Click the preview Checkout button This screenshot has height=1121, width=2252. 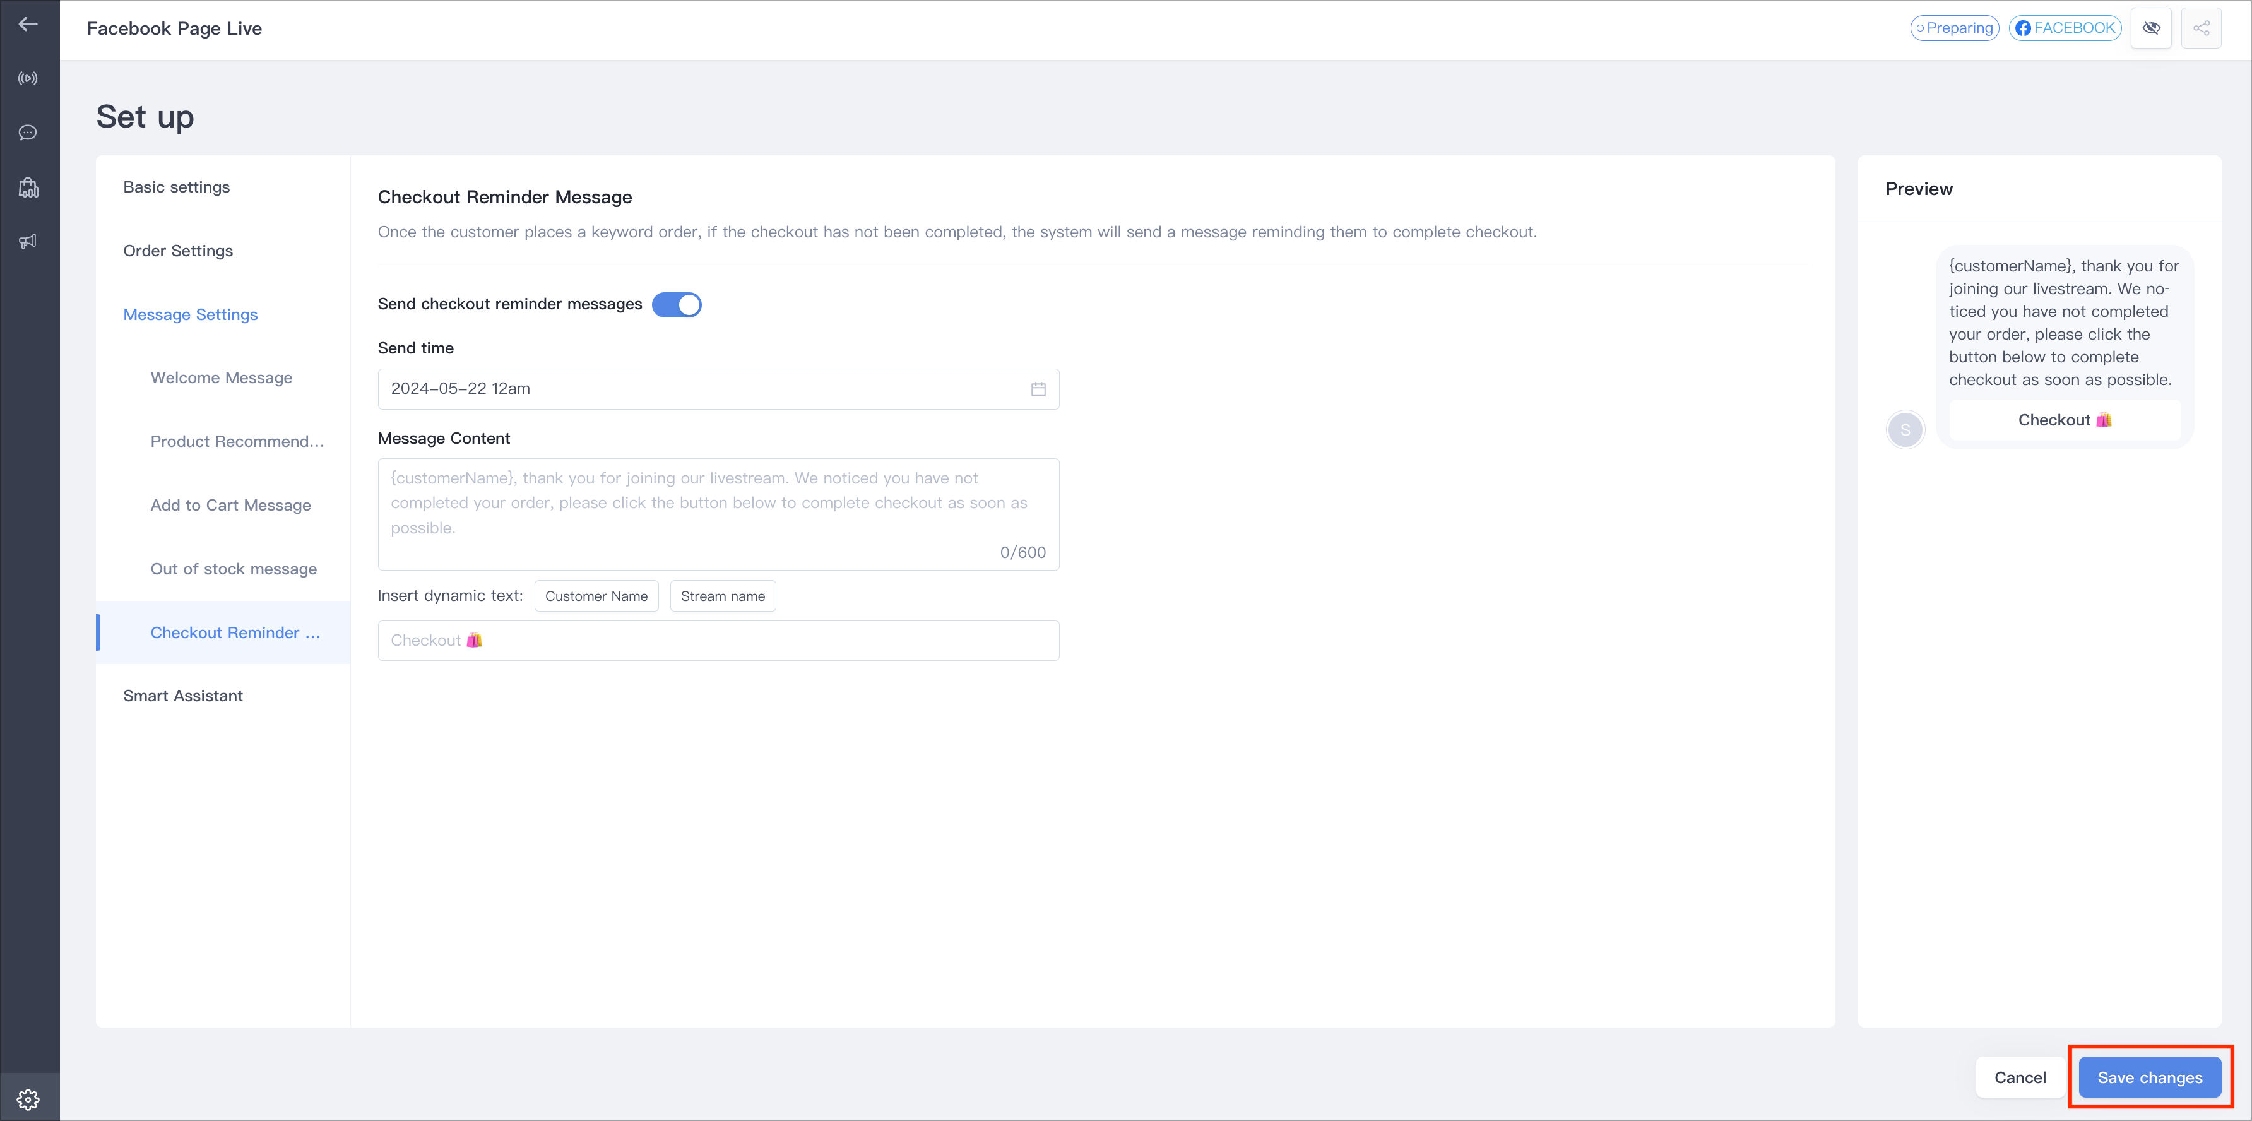coord(2064,420)
